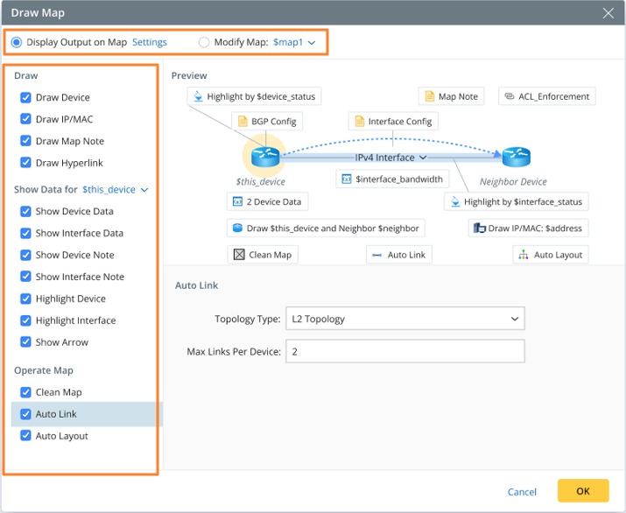Click the ACL_Enforcement icon in preview
The height and width of the screenshot is (513, 626).
tap(510, 96)
